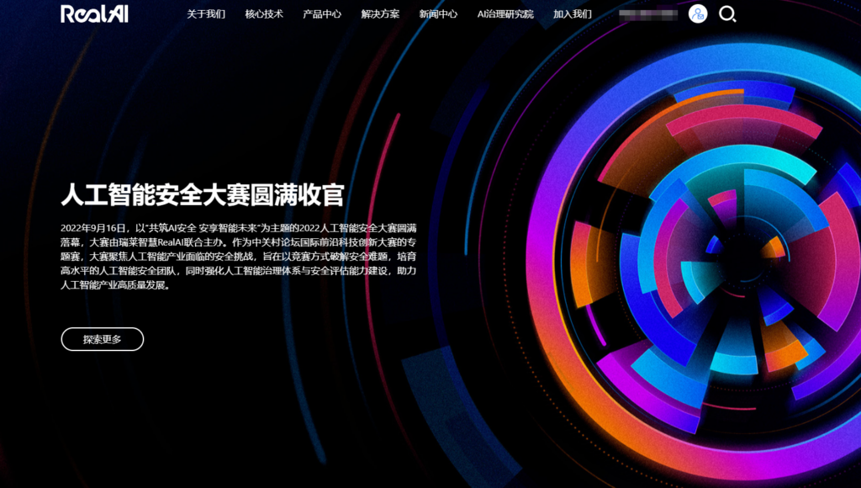Click the RealAI logo in the header
Image resolution: width=861 pixels, height=488 pixels.
point(94,13)
